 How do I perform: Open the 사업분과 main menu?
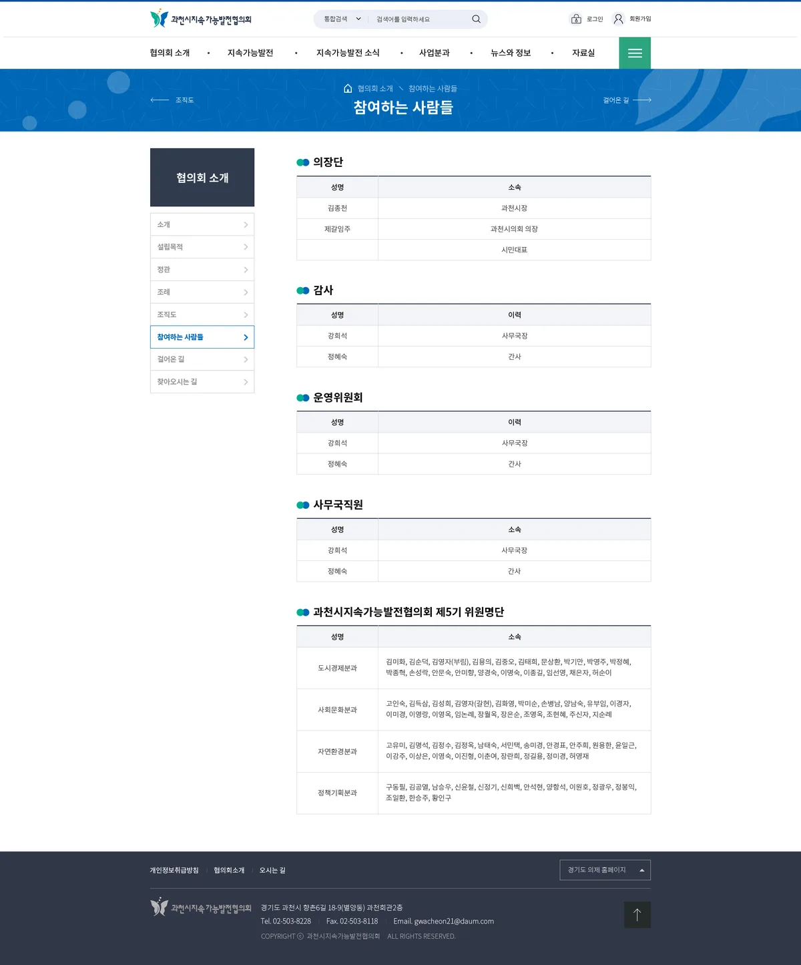pyautogui.click(x=435, y=53)
